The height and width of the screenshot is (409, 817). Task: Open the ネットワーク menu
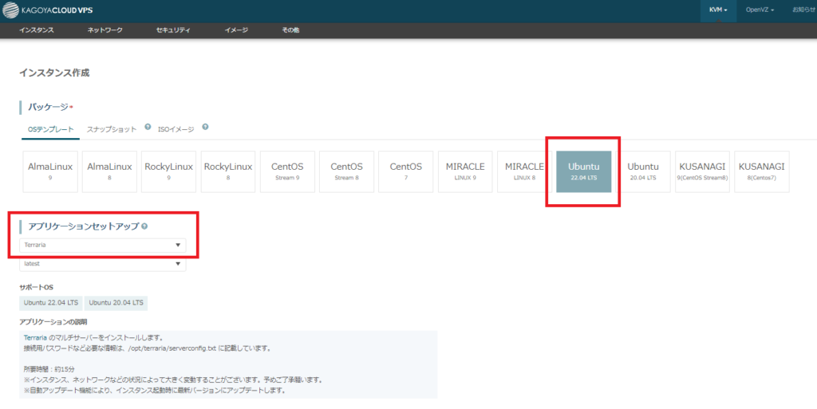tap(105, 29)
